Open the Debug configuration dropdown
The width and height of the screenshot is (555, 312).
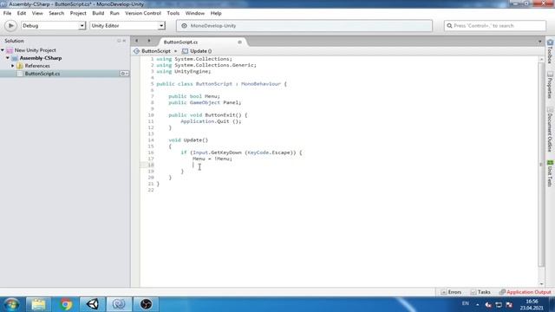coord(54,26)
